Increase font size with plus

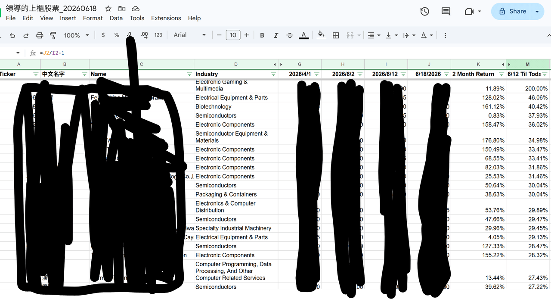coord(247,35)
